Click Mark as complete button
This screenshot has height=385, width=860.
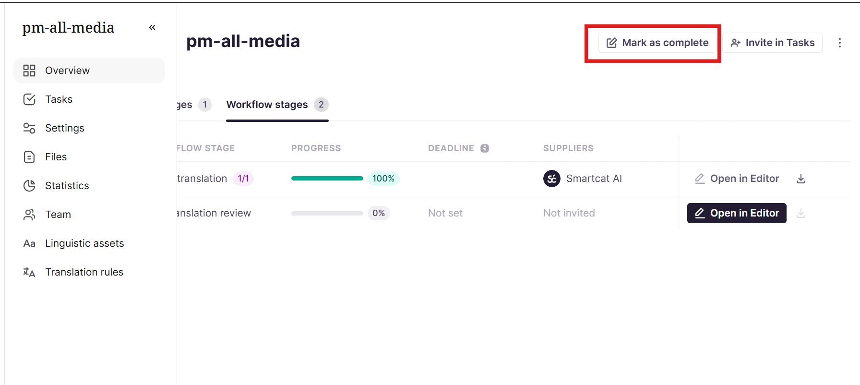pos(657,43)
